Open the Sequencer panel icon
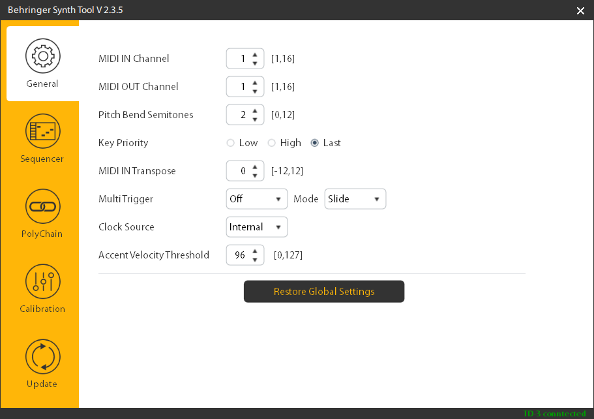The width and height of the screenshot is (594, 419). [42, 131]
